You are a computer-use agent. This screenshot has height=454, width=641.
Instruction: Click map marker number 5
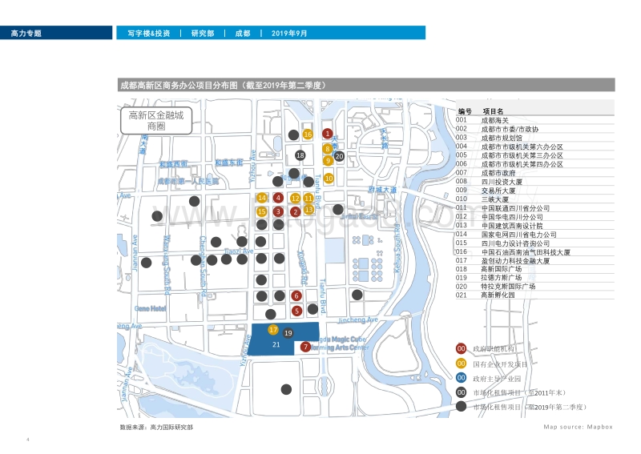point(296,311)
